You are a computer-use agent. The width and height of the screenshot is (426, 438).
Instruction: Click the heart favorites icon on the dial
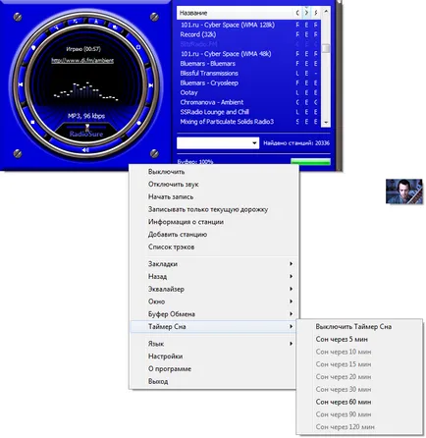point(33,47)
